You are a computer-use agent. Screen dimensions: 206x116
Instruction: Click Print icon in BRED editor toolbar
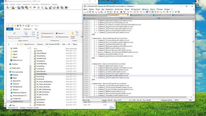(x=54, y=8)
